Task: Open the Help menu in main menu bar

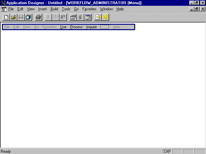Action: [120, 9]
